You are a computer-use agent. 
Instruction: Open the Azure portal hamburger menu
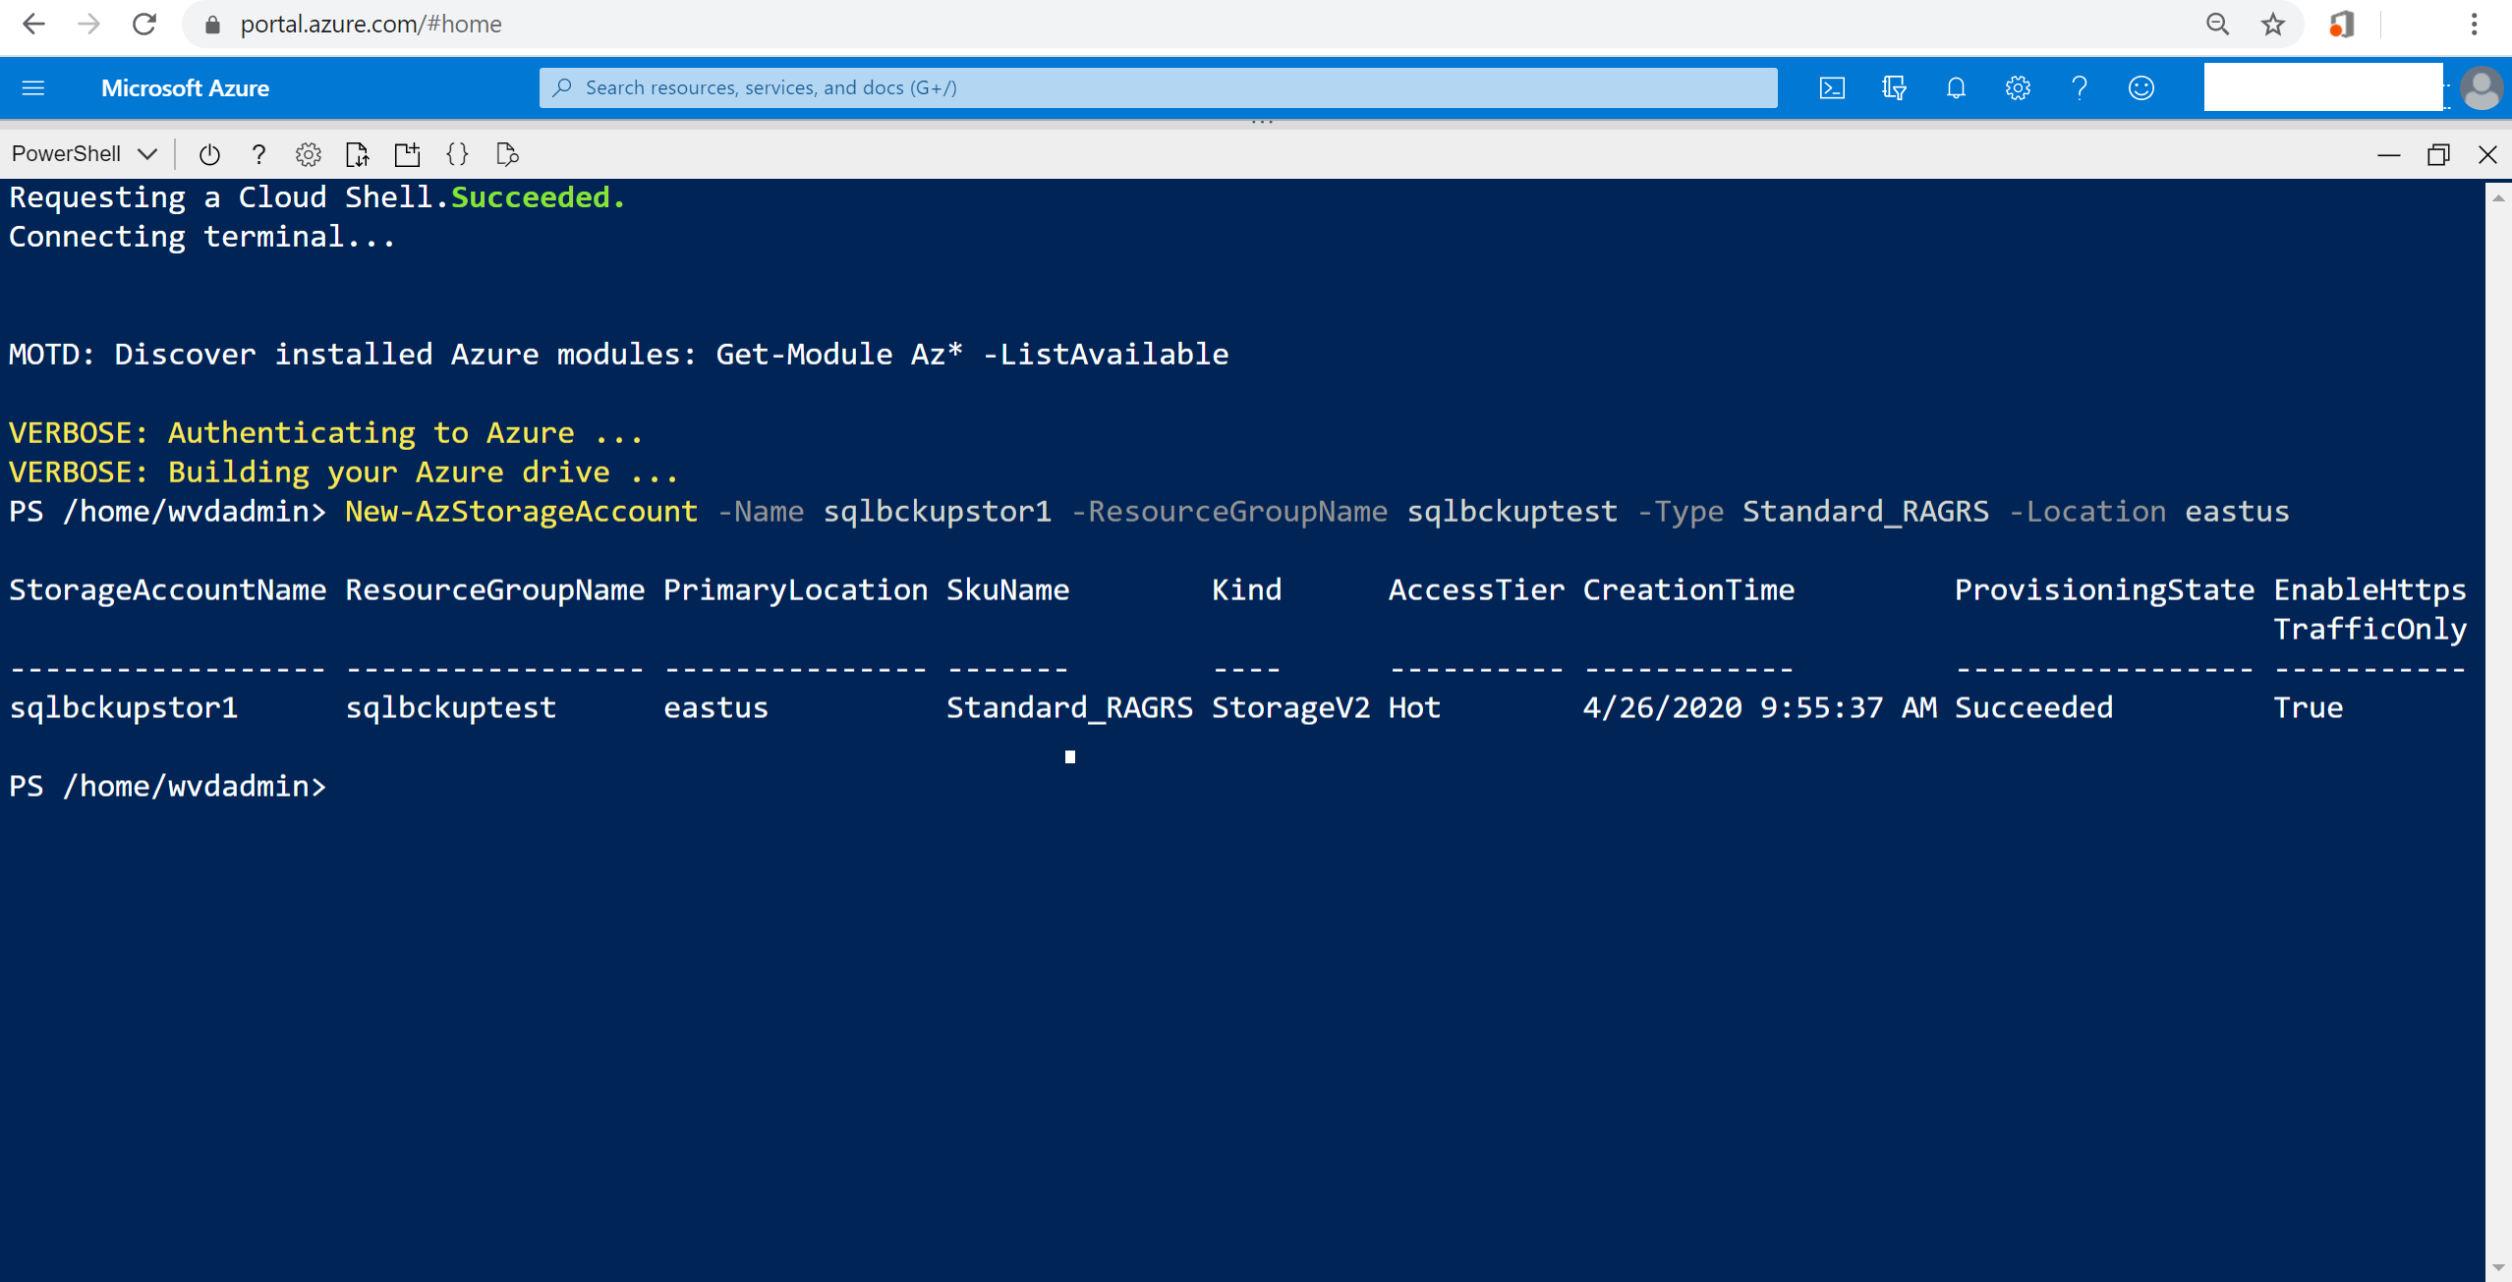click(33, 88)
